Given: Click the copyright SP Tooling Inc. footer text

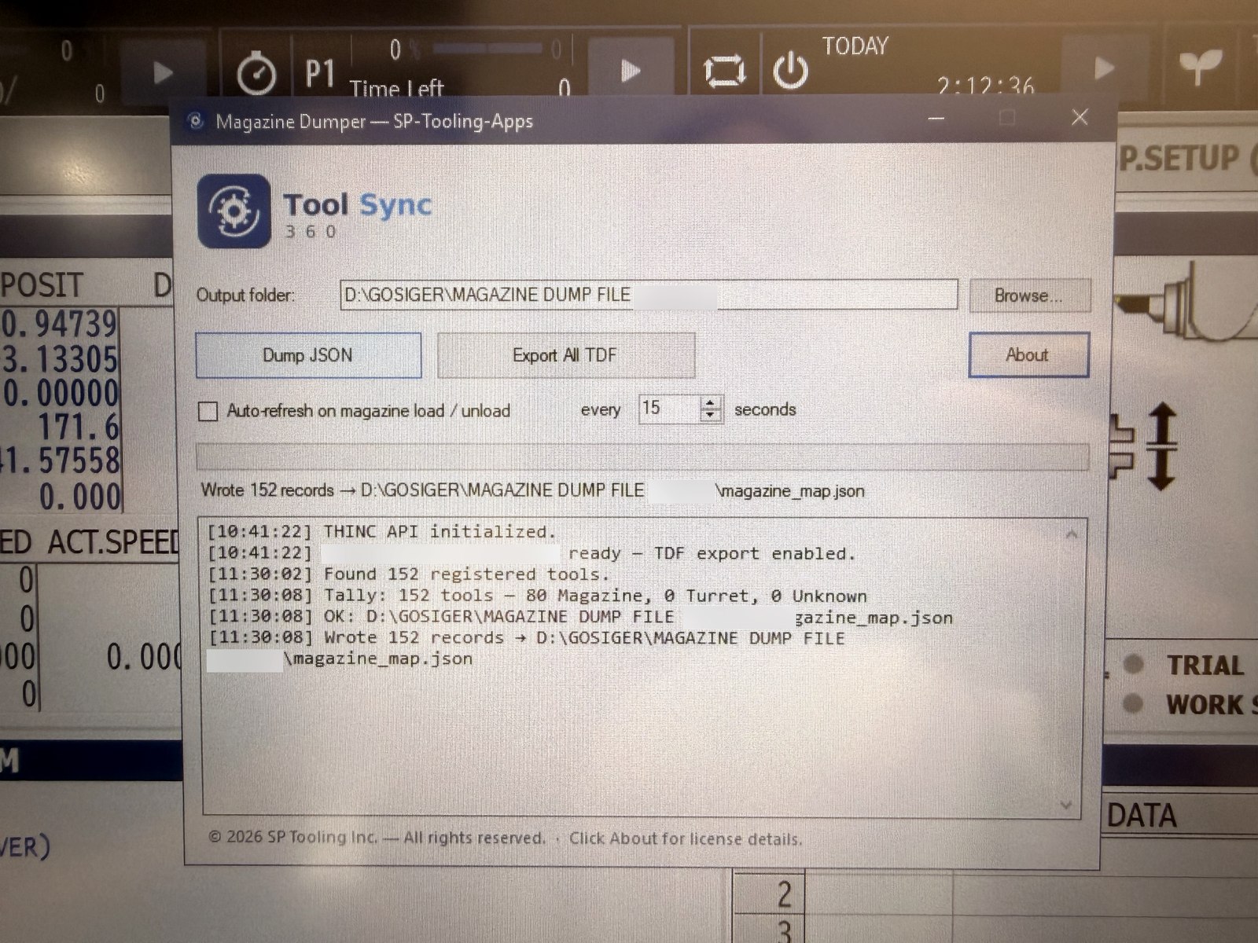Looking at the screenshot, I should coord(377,838).
